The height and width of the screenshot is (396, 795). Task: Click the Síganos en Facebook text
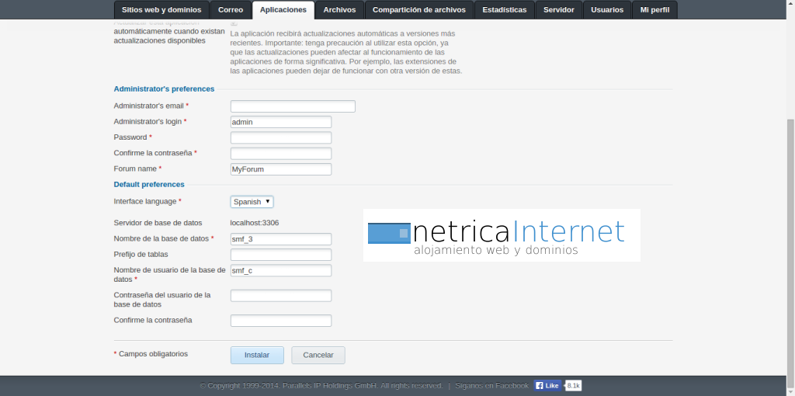pos(491,386)
